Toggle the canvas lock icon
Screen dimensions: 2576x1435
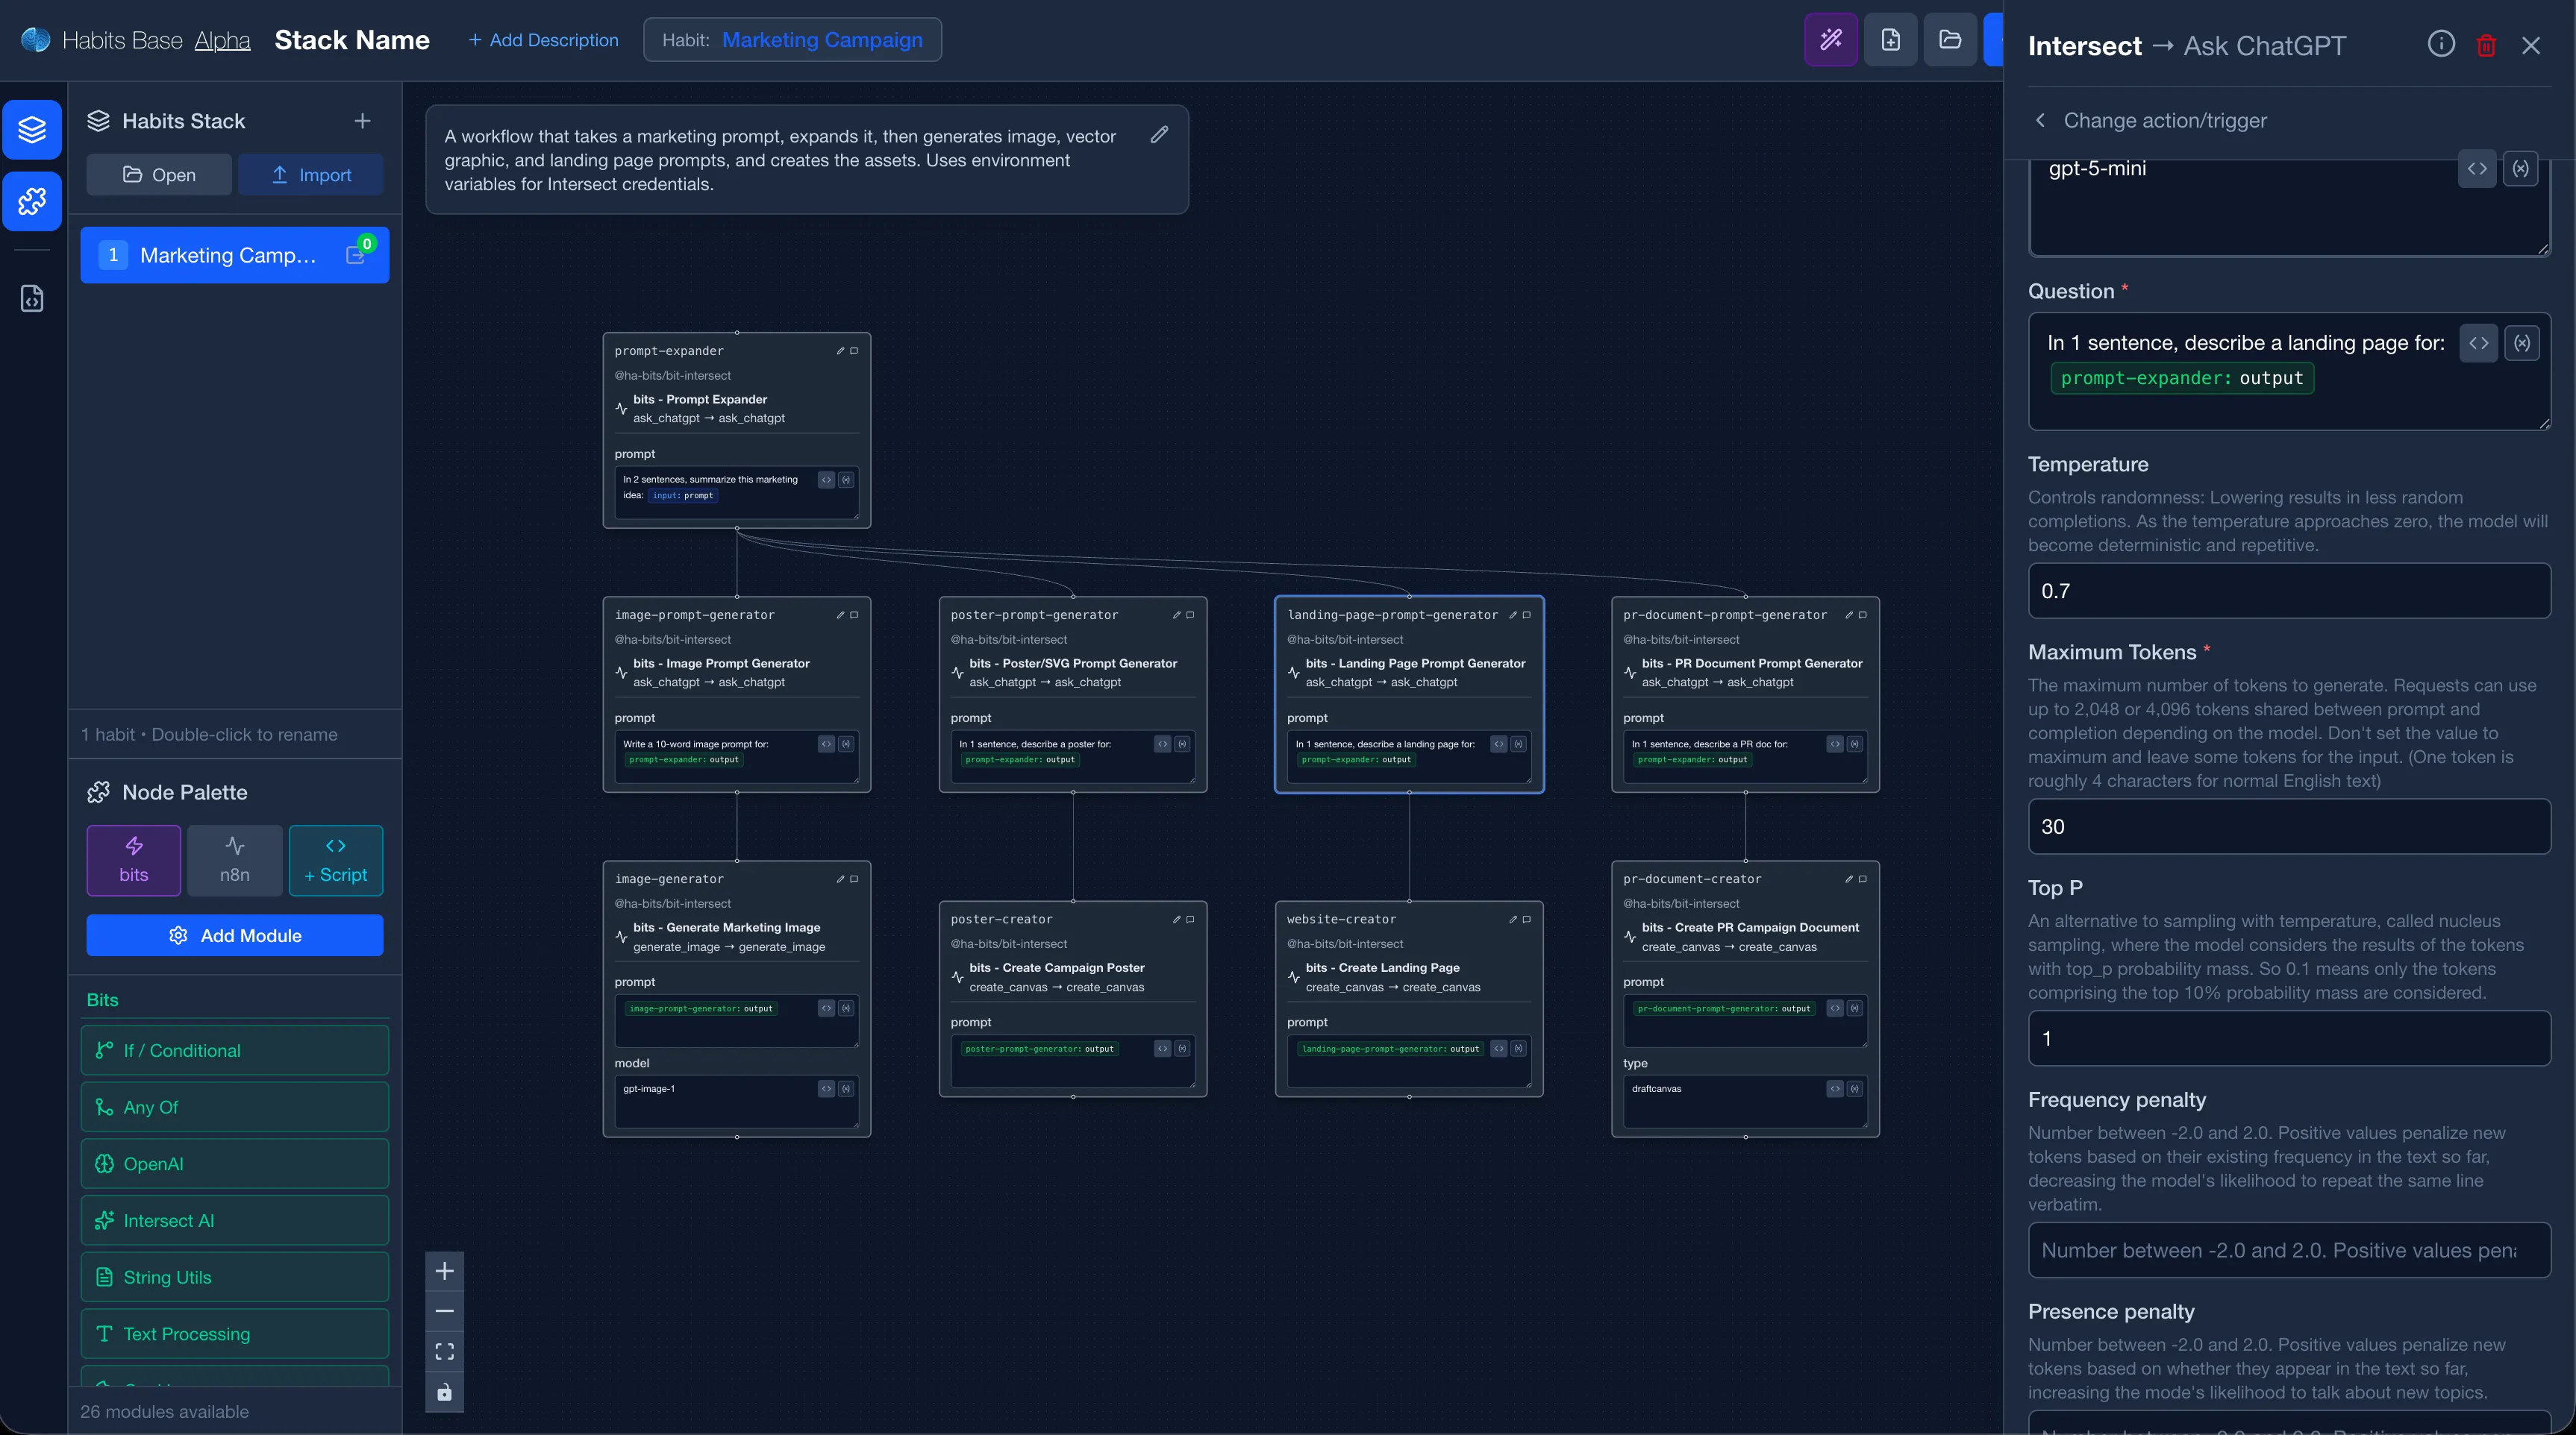tap(444, 1391)
